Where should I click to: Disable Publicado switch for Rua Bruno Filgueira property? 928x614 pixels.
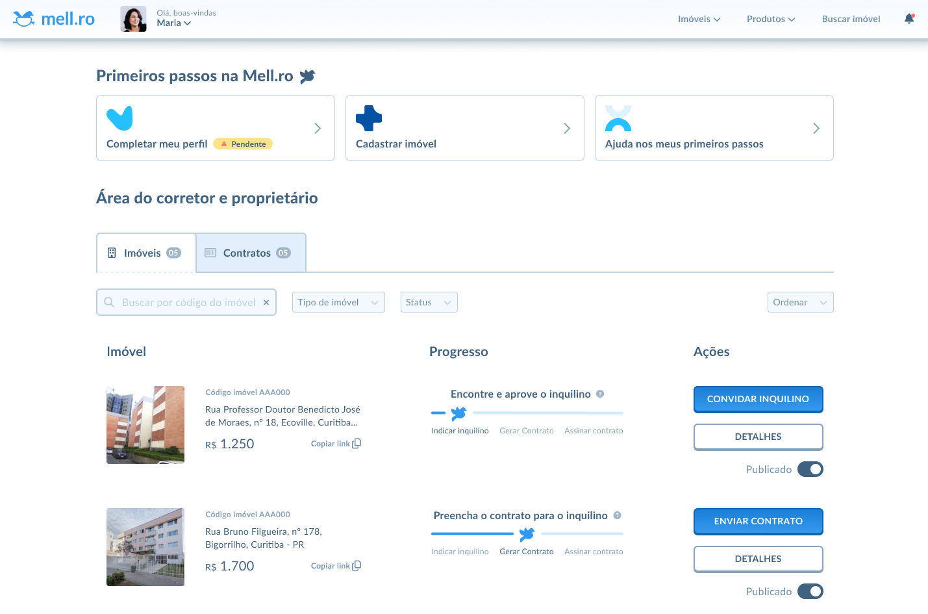(810, 591)
